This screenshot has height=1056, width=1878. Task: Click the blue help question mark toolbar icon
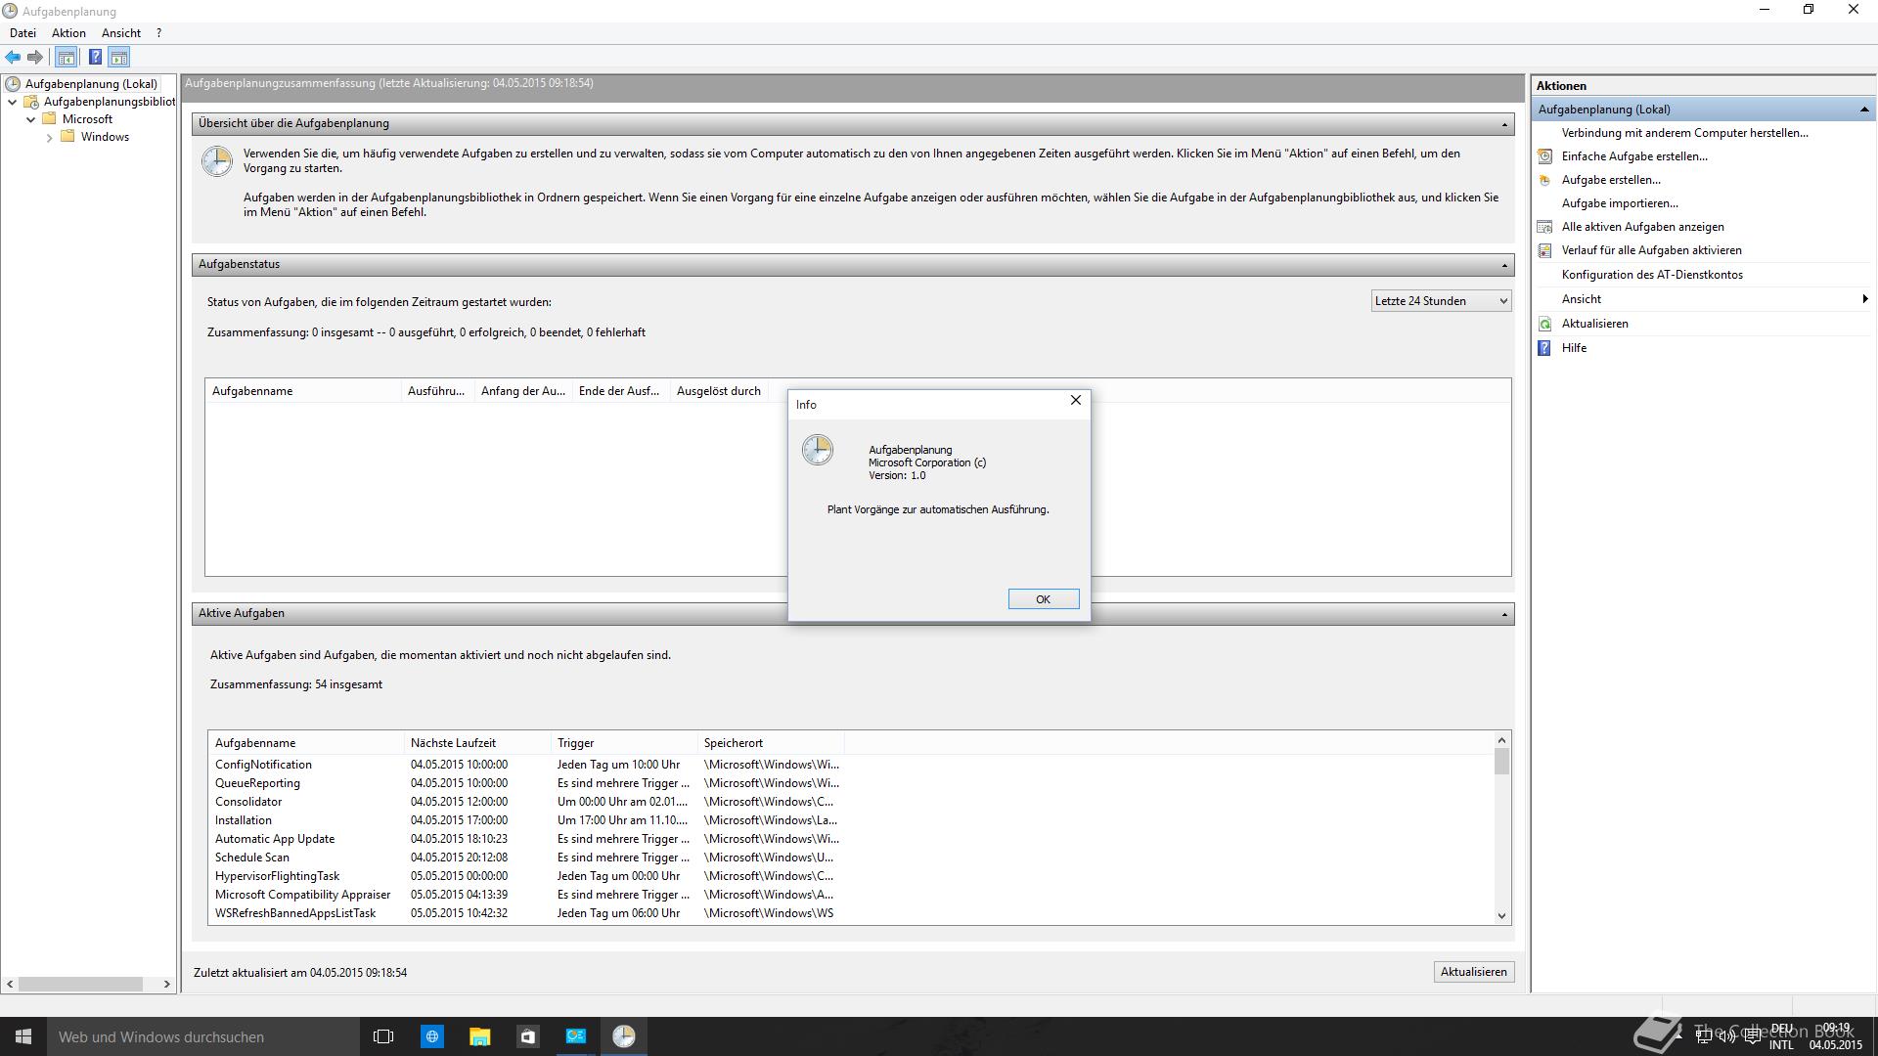coord(95,57)
